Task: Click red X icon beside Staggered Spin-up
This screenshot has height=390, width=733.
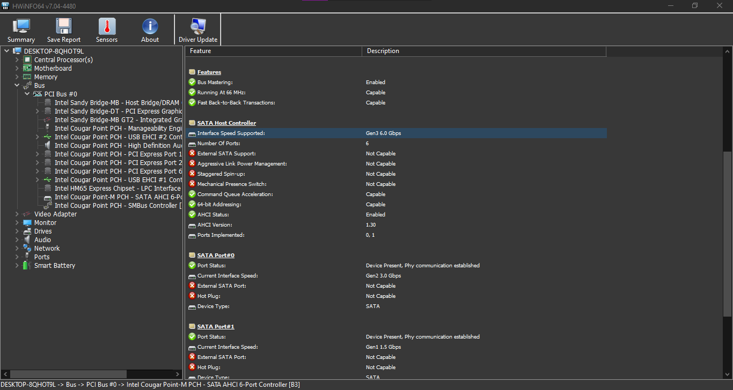Action: [192, 174]
